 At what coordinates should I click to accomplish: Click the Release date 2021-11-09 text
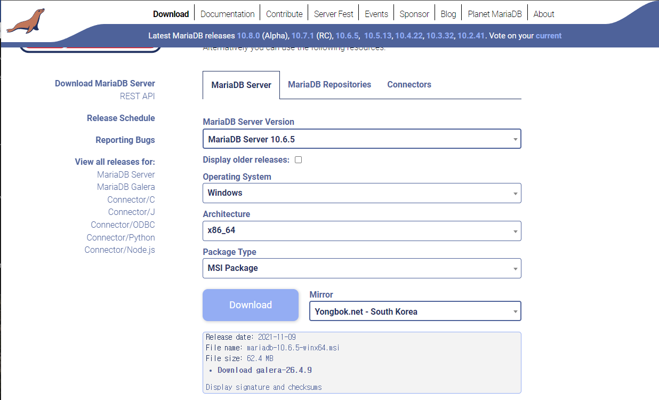coord(251,337)
